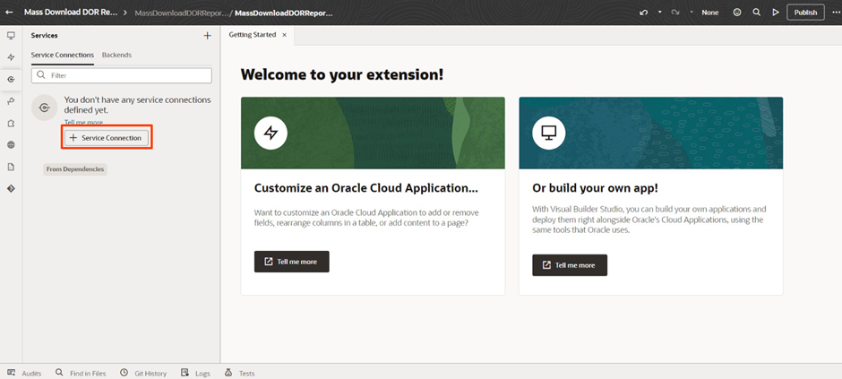The width and height of the screenshot is (842, 379).
Task: Open the Tell me more link in Services
Action: click(84, 123)
